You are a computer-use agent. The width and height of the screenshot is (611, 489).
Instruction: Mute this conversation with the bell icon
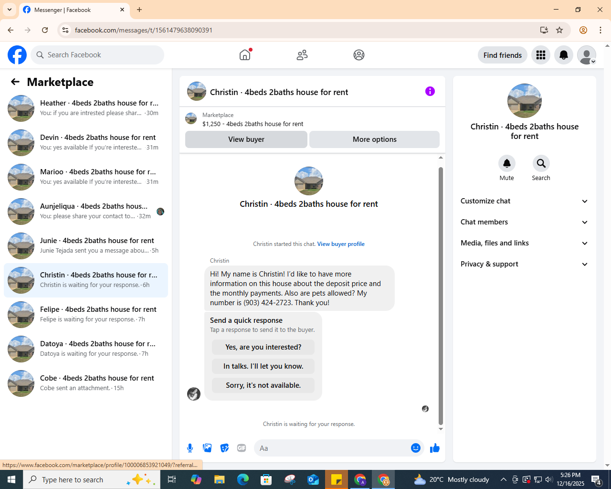pos(507,163)
